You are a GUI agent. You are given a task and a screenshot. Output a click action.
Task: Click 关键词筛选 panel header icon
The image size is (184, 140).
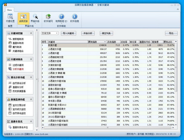pyautogui.click(x=9, y=59)
